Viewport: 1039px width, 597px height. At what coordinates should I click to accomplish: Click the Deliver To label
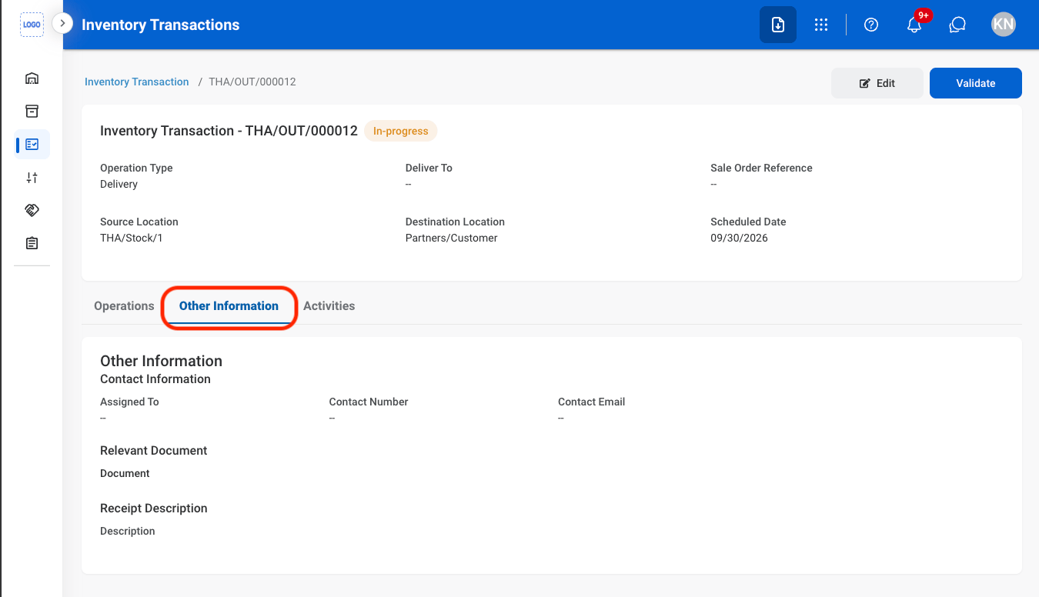pyautogui.click(x=429, y=168)
